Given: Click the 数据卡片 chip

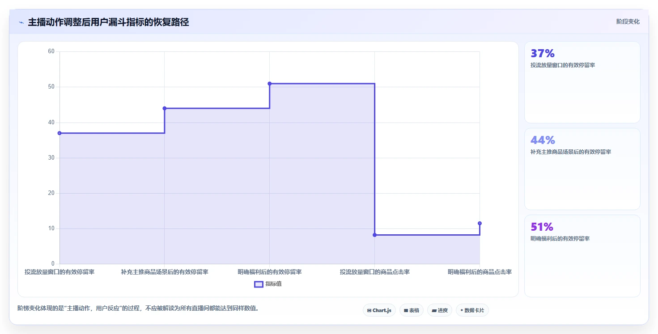Looking at the screenshot, I should click(472, 310).
